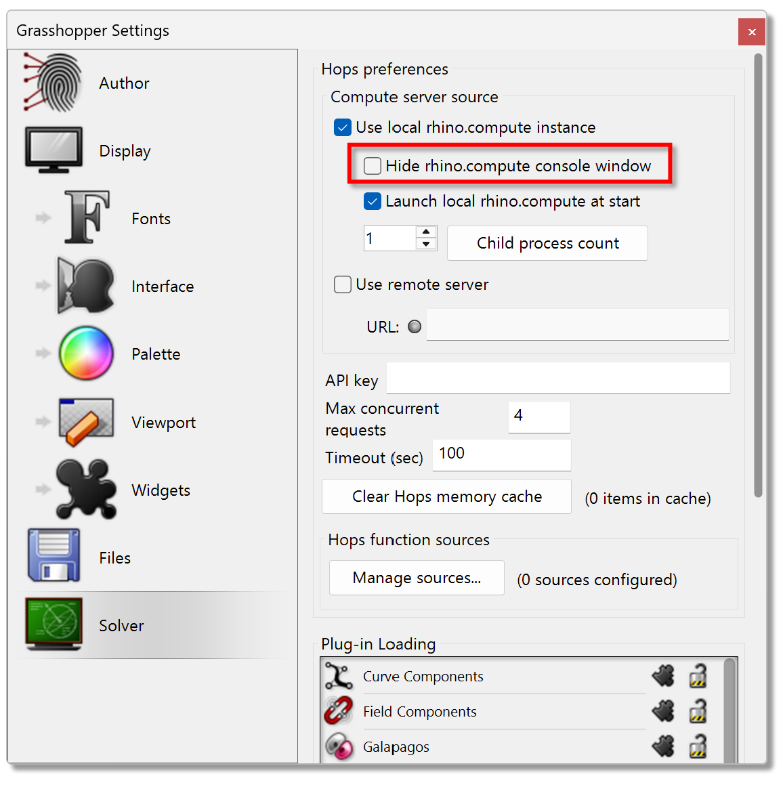Click puzzle piece icon for Field Components
The height and width of the screenshot is (787, 783).
(663, 711)
